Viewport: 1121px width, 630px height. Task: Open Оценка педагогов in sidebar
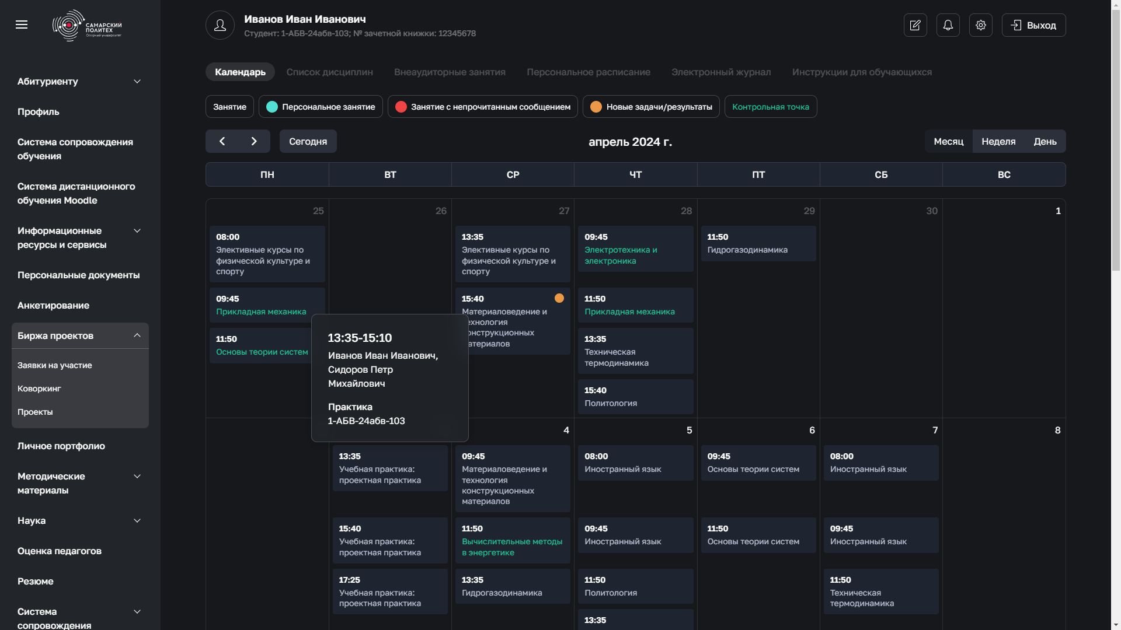coord(60,551)
